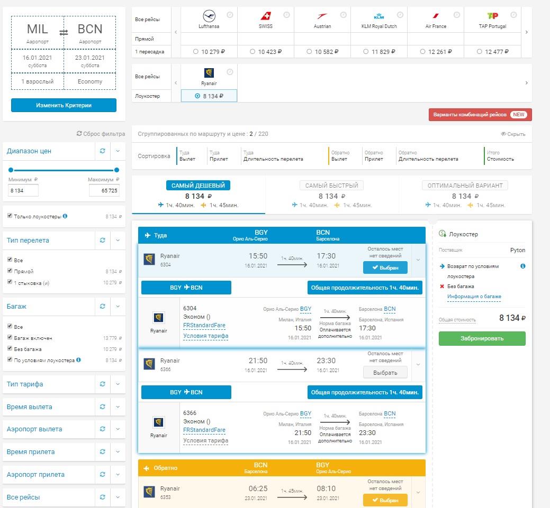Expand the Время прилета filter section

(x=118, y=452)
